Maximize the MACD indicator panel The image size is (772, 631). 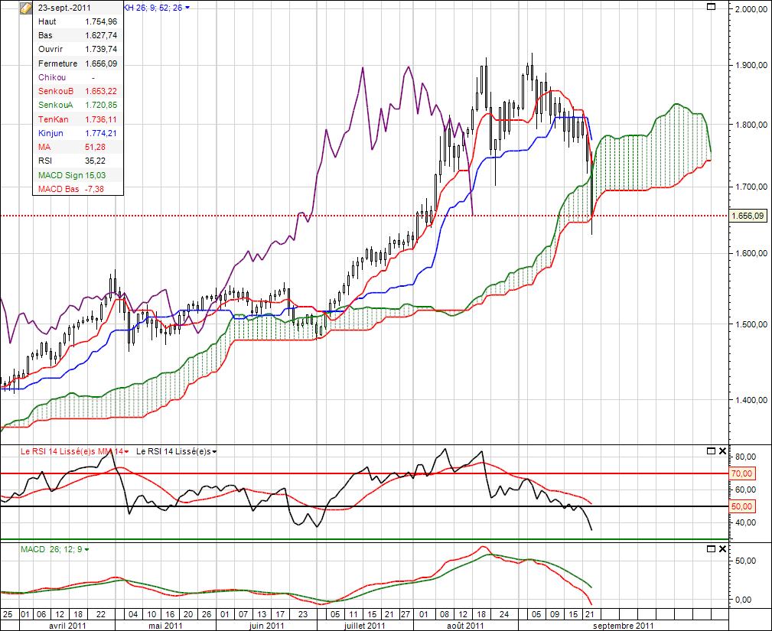(711, 549)
